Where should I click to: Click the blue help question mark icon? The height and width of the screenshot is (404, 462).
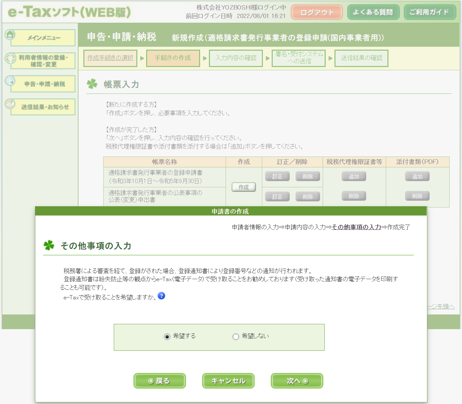click(x=161, y=296)
